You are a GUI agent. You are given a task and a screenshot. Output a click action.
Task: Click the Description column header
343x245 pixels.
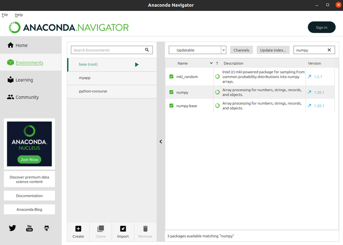(233, 63)
